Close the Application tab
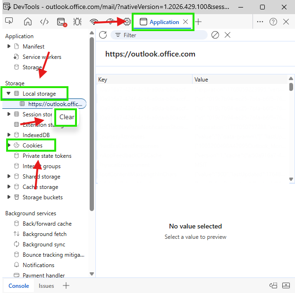This screenshot has height=293, width=295. coord(185,22)
